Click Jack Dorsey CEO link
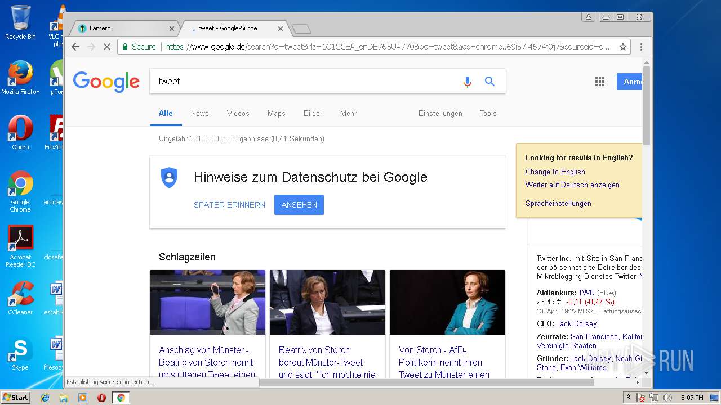The width and height of the screenshot is (721, 405). coord(576,324)
